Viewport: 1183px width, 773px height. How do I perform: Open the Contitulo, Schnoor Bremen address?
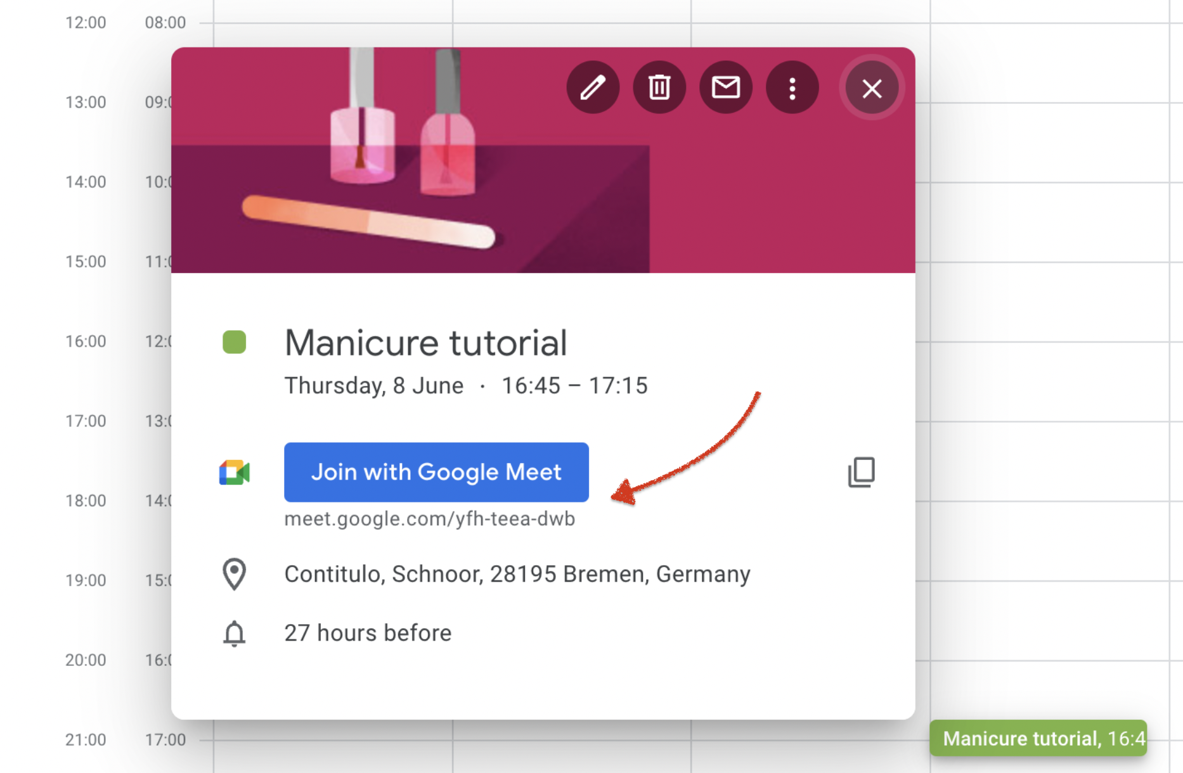517,574
